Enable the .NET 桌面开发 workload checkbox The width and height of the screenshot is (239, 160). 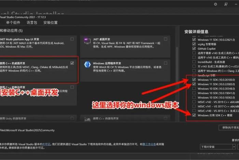point(166,39)
